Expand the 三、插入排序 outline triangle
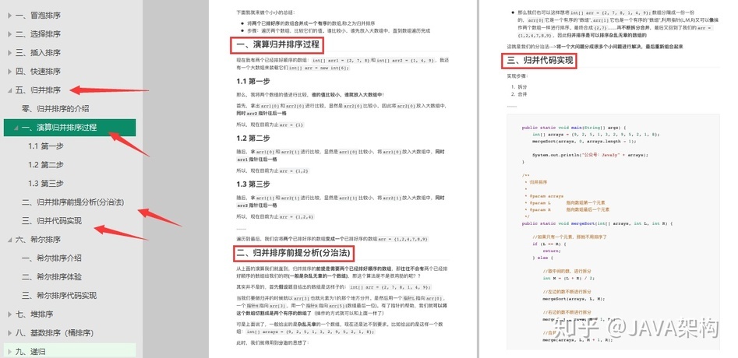The height and width of the screenshot is (358, 738). [x=9, y=53]
